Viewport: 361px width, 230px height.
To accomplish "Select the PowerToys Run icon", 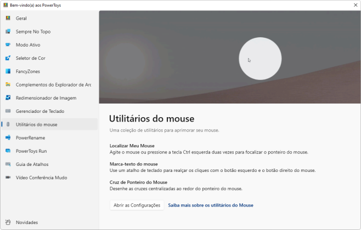I will pyautogui.click(x=8, y=151).
